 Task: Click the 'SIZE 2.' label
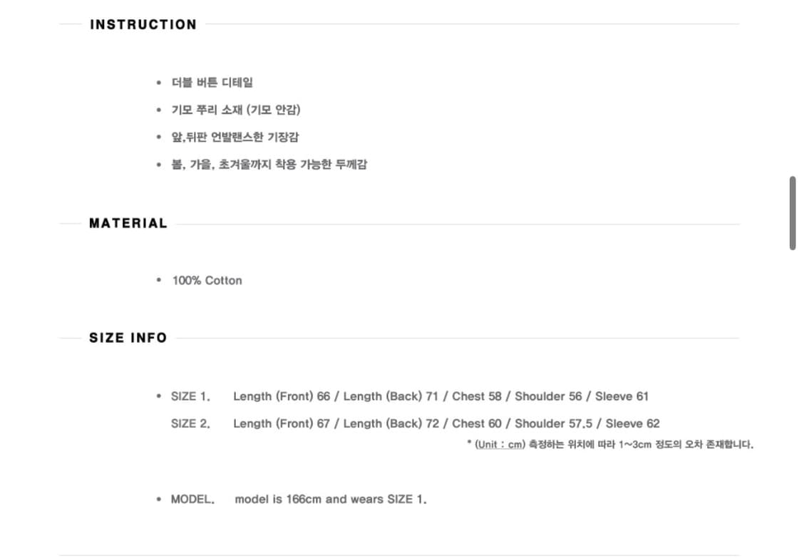point(190,424)
